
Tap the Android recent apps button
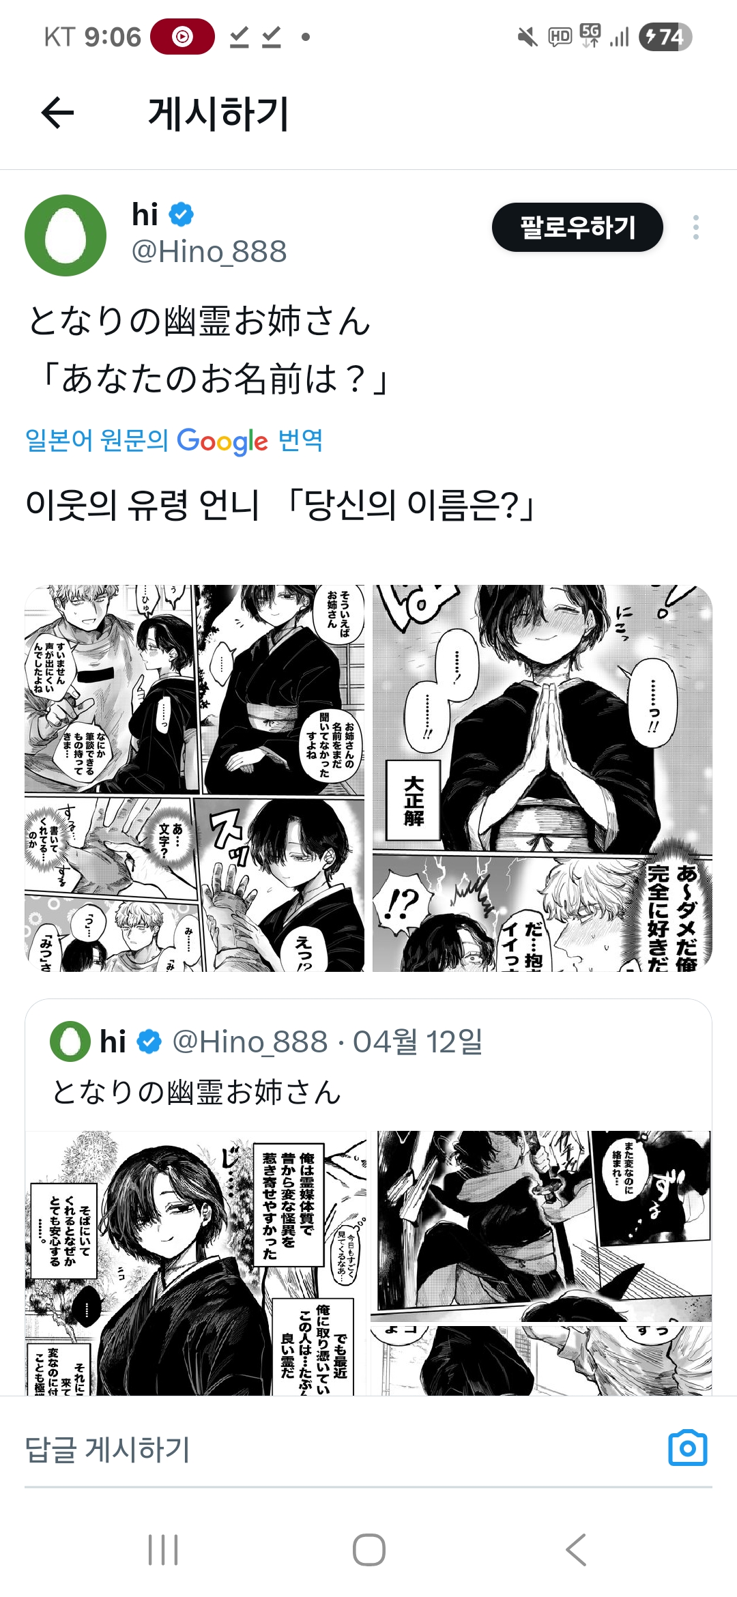coord(163,1549)
